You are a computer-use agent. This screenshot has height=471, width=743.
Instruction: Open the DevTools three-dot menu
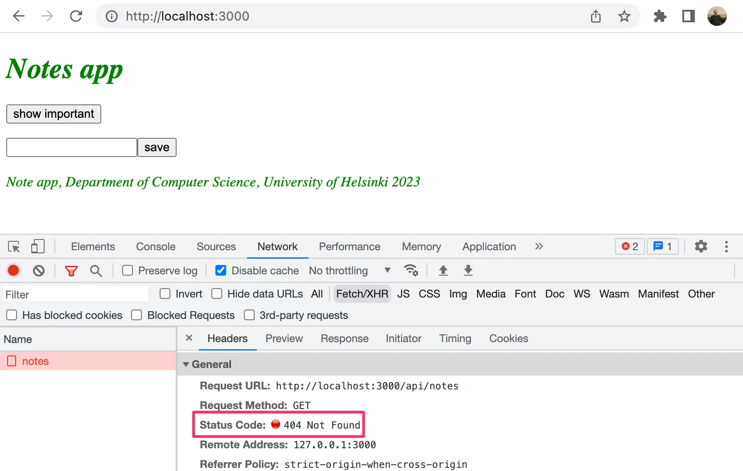(726, 247)
